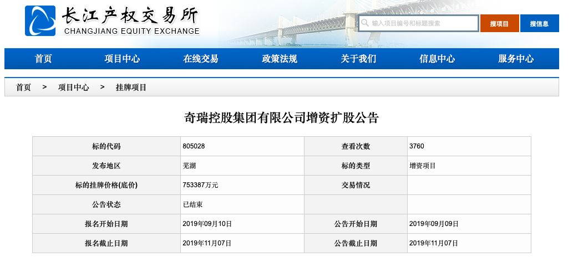Viewport: 573px width, 262px height.
Task: Click the 标的代码 label cell
Action: click(x=107, y=146)
